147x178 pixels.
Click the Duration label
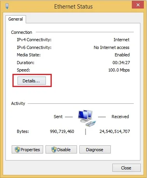(x=26, y=63)
